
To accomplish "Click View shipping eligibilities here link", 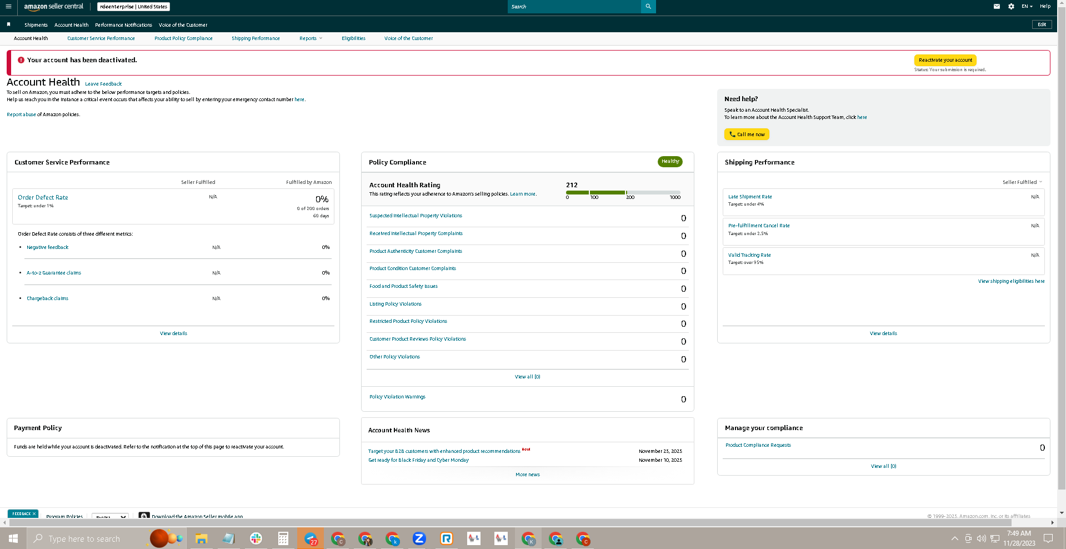I will (x=1011, y=281).
